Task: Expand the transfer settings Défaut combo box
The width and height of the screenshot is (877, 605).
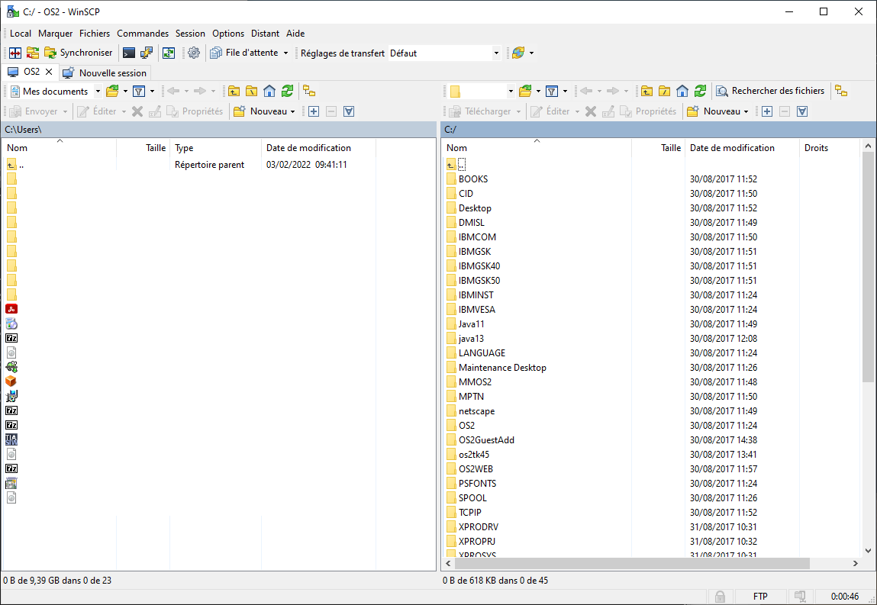Action: coord(496,53)
